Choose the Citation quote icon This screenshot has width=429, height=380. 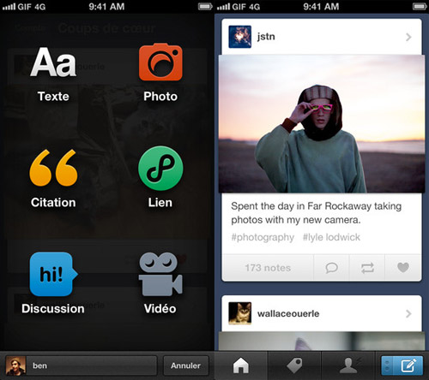pos(53,168)
